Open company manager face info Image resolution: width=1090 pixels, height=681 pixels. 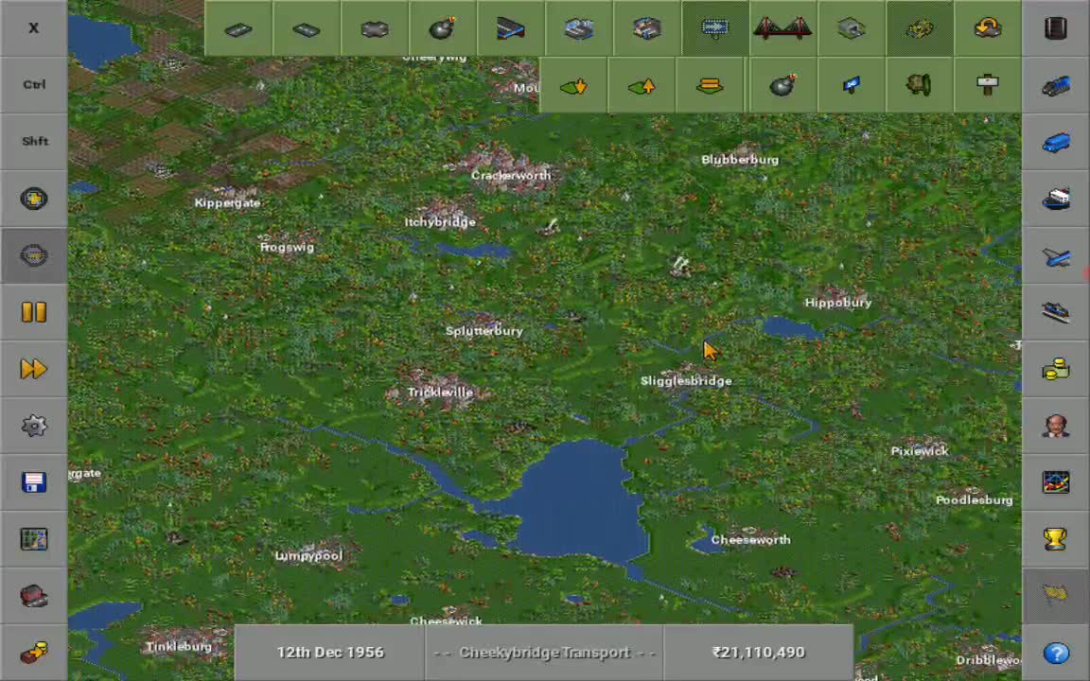tap(1055, 426)
